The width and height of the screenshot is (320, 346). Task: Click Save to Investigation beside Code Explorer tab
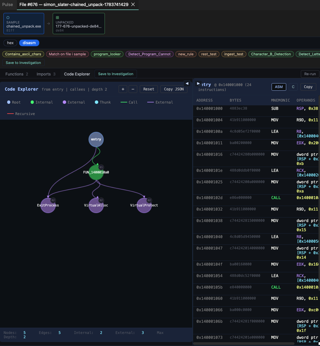point(116,74)
